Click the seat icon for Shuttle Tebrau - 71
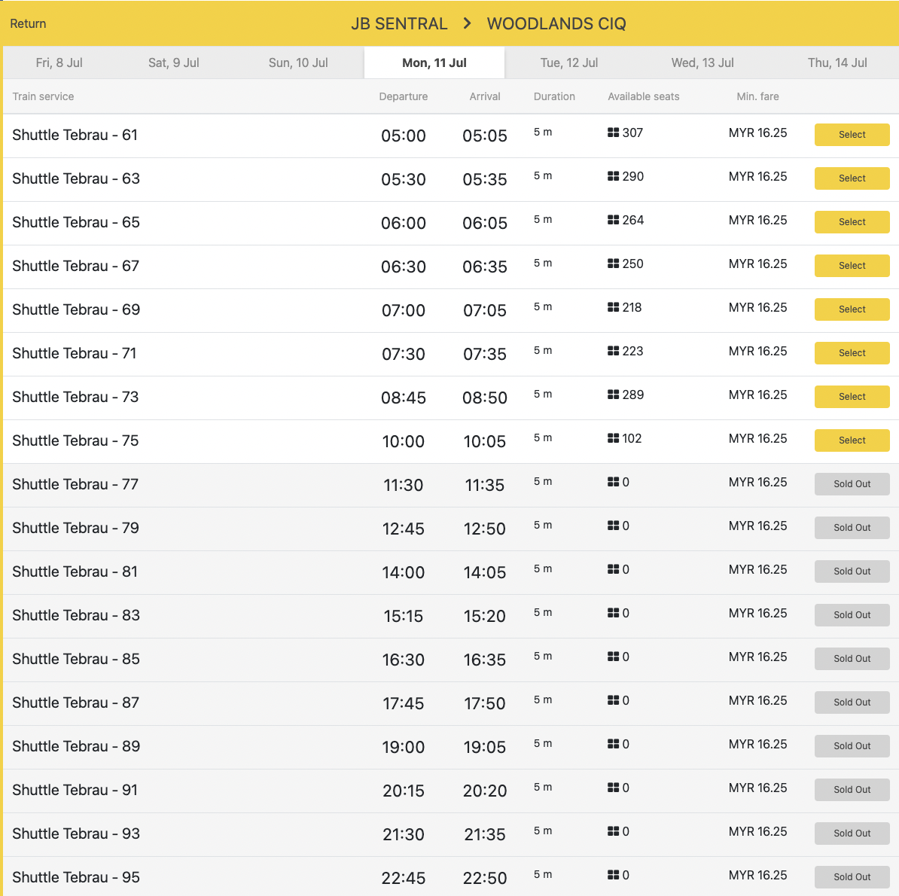Viewport: 899px width, 896px height. point(613,351)
